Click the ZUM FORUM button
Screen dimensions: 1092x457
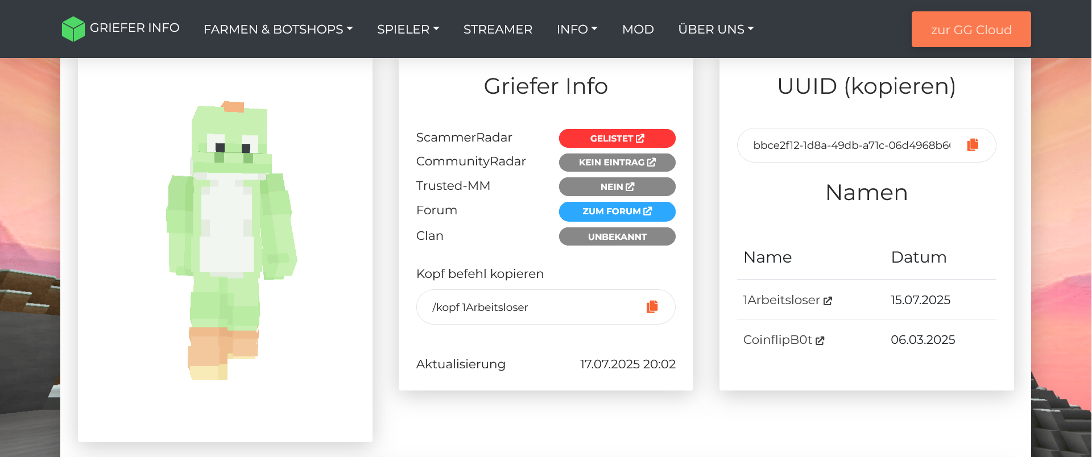point(617,211)
